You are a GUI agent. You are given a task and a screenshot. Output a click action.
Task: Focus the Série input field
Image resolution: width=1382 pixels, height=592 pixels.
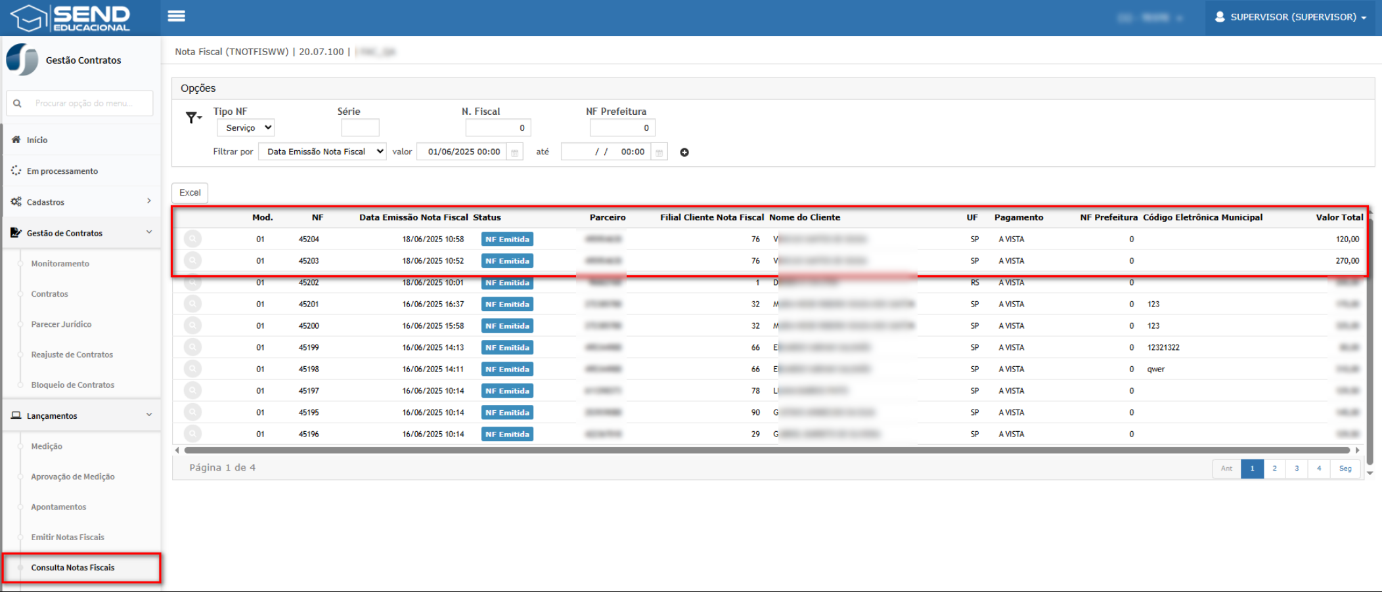pos(360,128)
